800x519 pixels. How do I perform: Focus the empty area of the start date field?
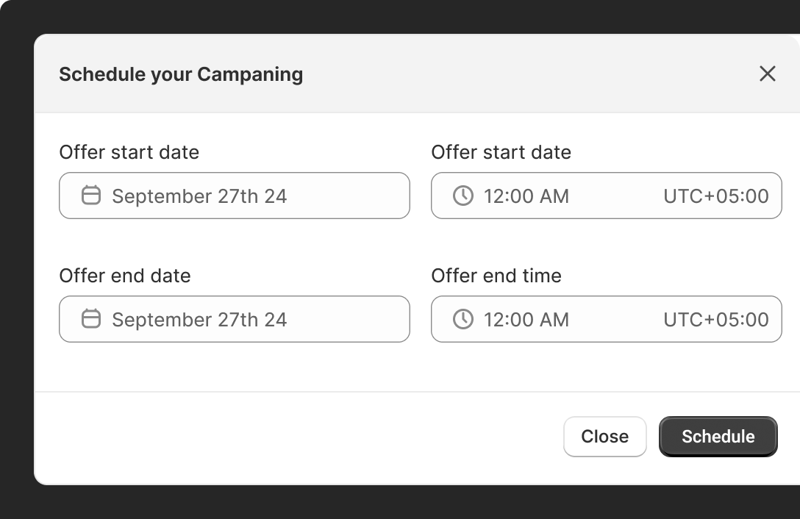click(x=347, y=196)
